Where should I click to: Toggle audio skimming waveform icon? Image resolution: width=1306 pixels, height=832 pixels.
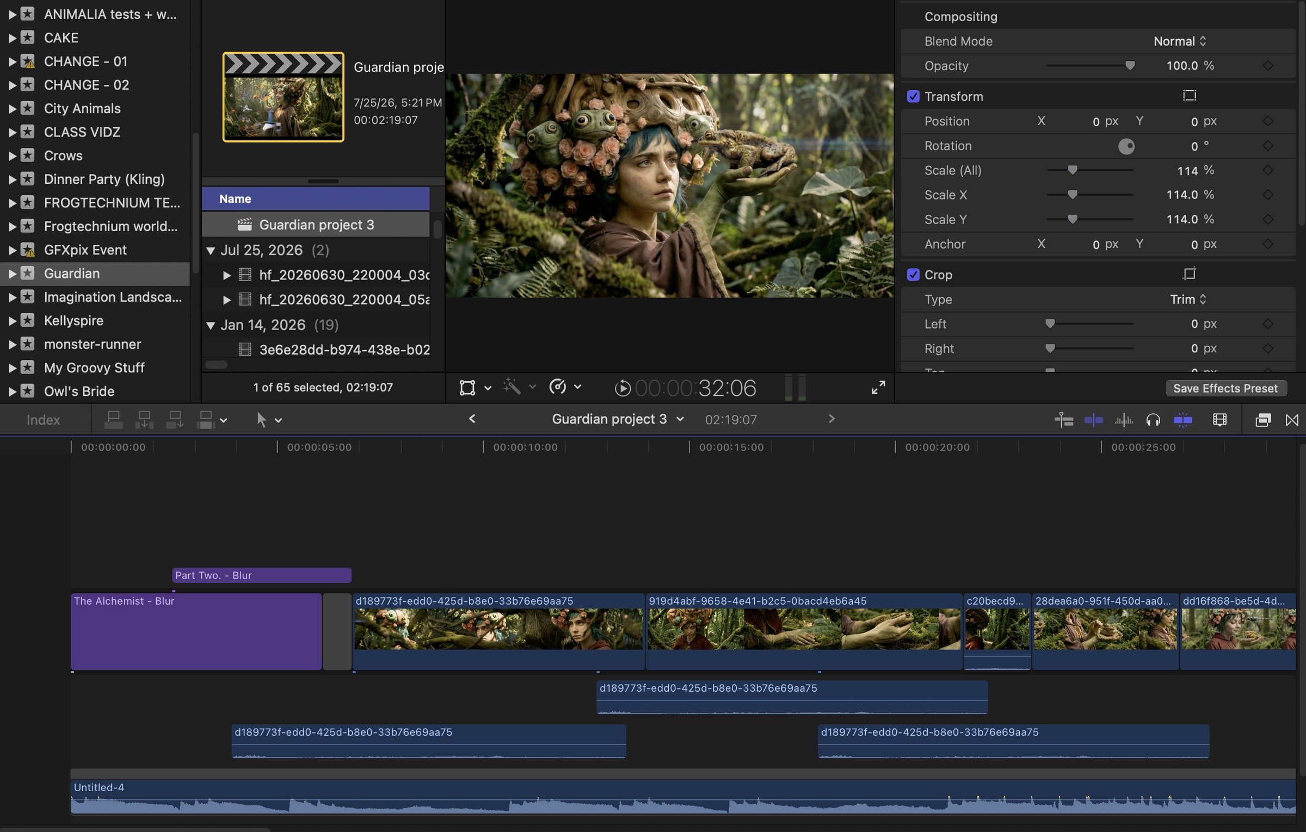[x=1124, y=419]
